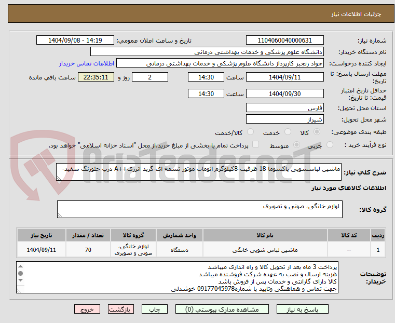Click the row number cell 1
Screen dimensions: 395x323
pos(378,250)
